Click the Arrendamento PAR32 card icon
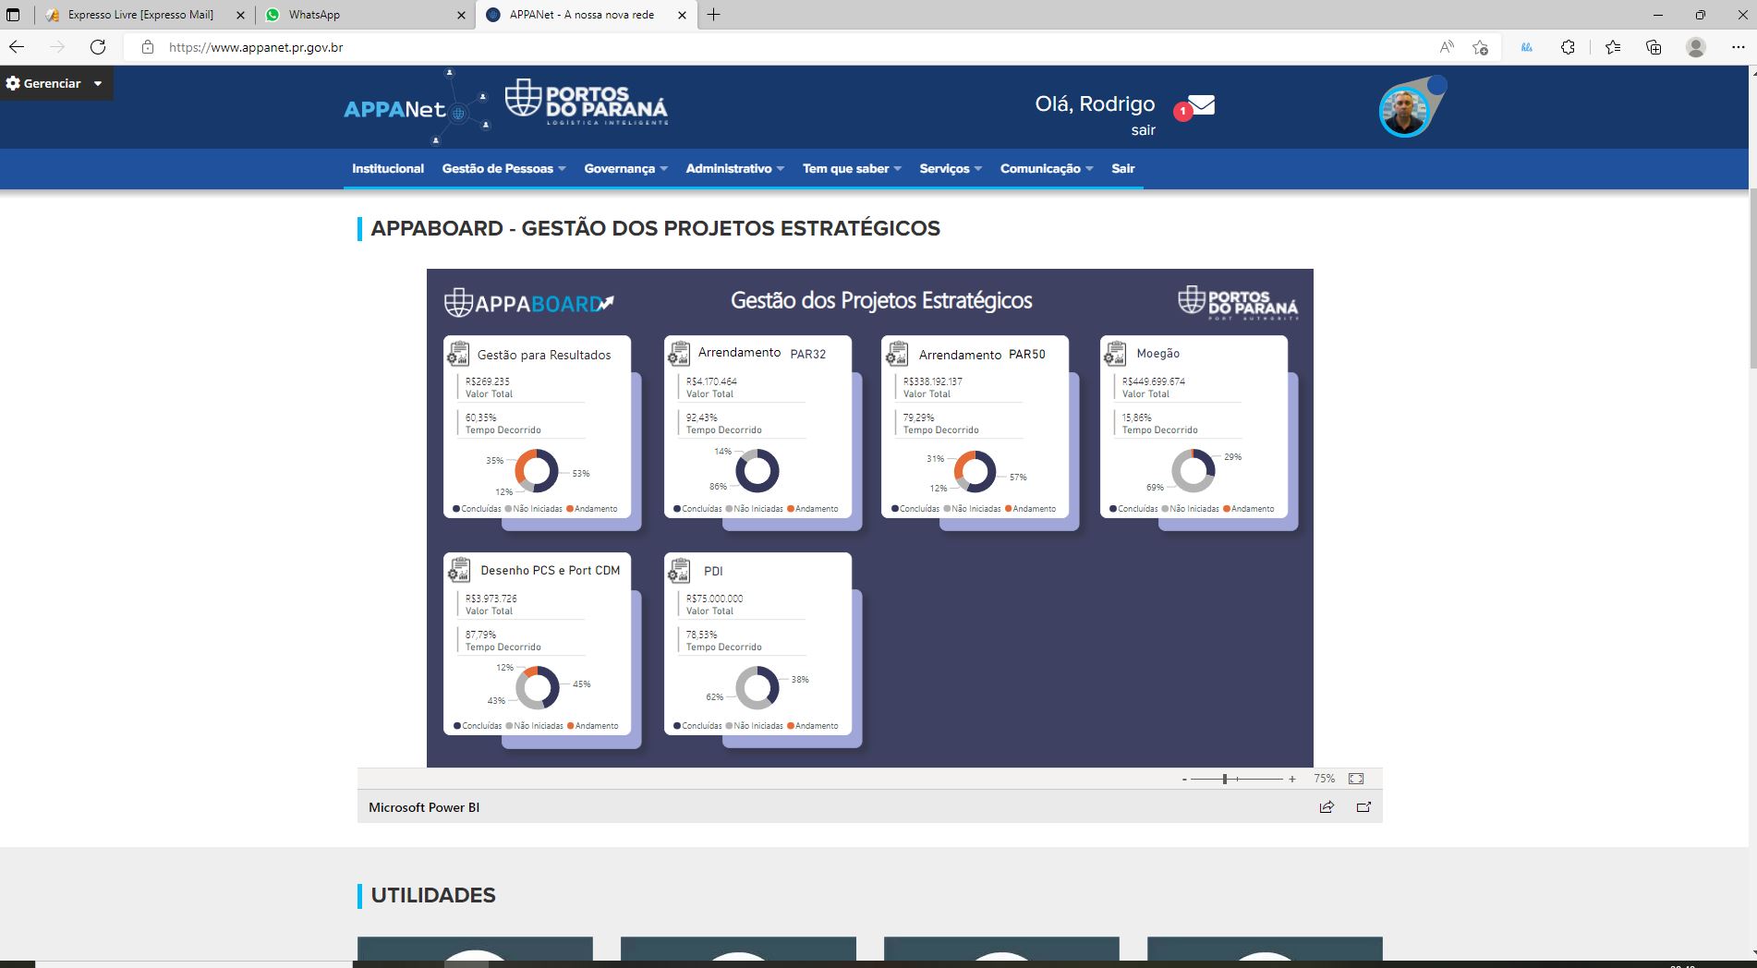Viewport: 1757px width, 968px height. pyautogui.click(x=679, y=353)
